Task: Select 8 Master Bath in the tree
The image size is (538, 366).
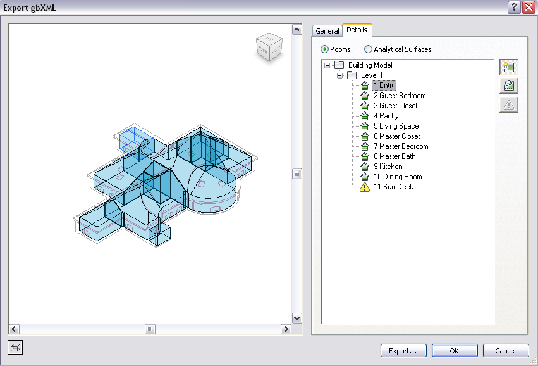Action: coord(394,156)
